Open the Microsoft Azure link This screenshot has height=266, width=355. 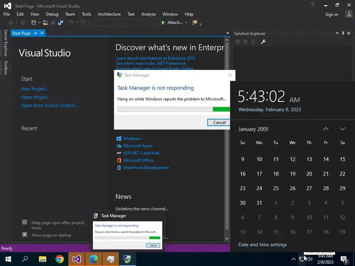pyautogui.click(x=138, y=146)
